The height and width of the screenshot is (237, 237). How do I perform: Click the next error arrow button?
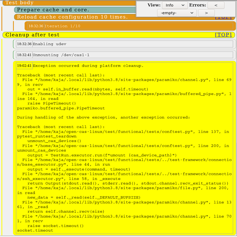click(x=206, y=13)
